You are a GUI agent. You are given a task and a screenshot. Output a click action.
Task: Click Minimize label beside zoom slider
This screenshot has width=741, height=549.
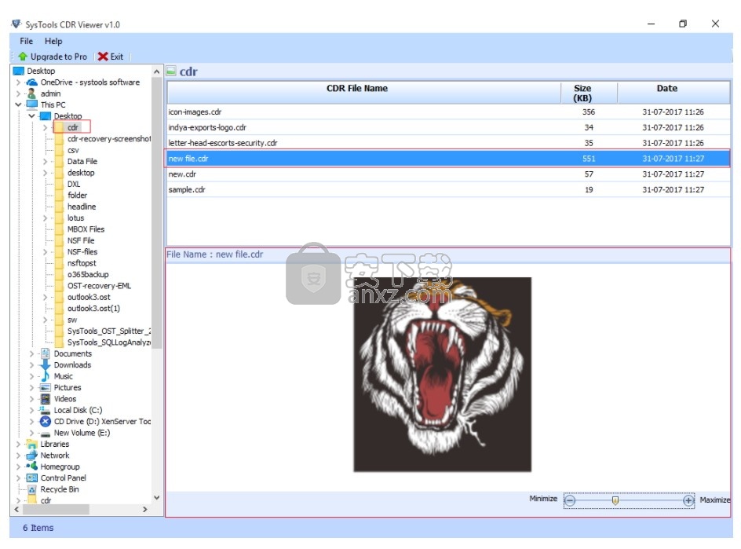tap(543, 499)
